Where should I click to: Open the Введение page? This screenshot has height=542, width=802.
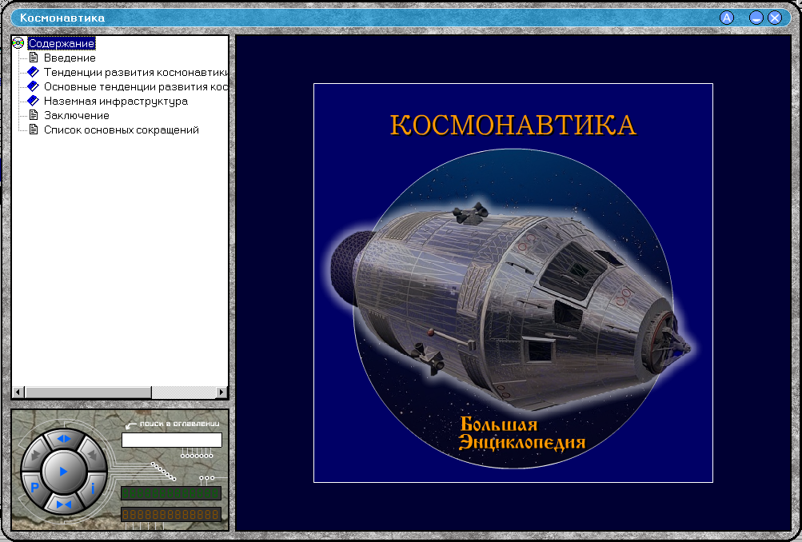click(70, 58)
